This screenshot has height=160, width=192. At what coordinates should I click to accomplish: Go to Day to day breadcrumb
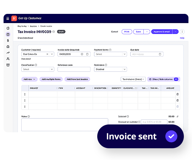(x=22, y=26)
